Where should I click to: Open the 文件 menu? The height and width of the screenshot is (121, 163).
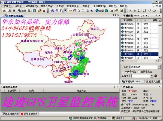click(7, 6)
